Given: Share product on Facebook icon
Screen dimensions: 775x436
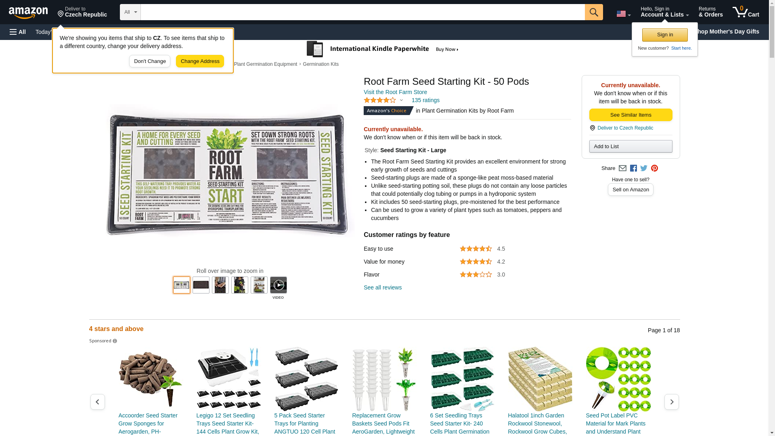Looking at the screenshot, I should coord(633,168).
